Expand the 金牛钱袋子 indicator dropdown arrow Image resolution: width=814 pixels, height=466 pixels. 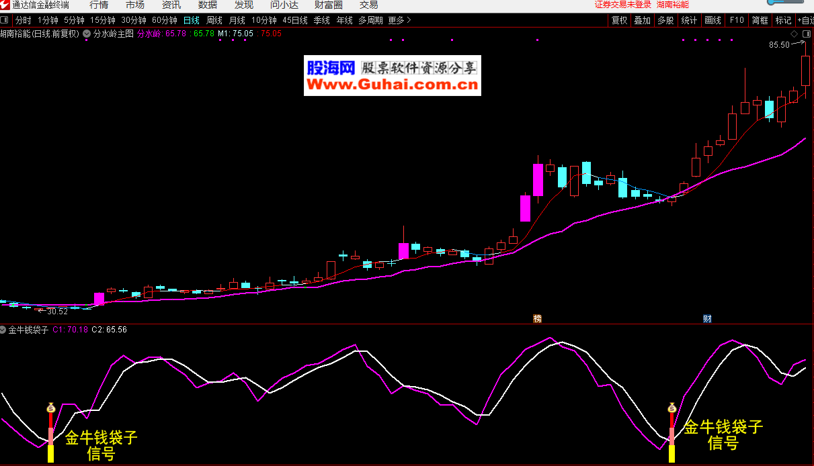[3, 330]
